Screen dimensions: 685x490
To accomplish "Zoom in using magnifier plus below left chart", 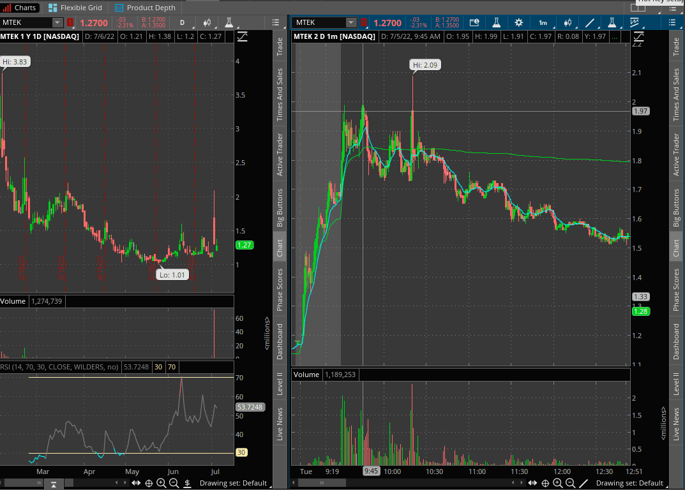I will click(162, 483).
